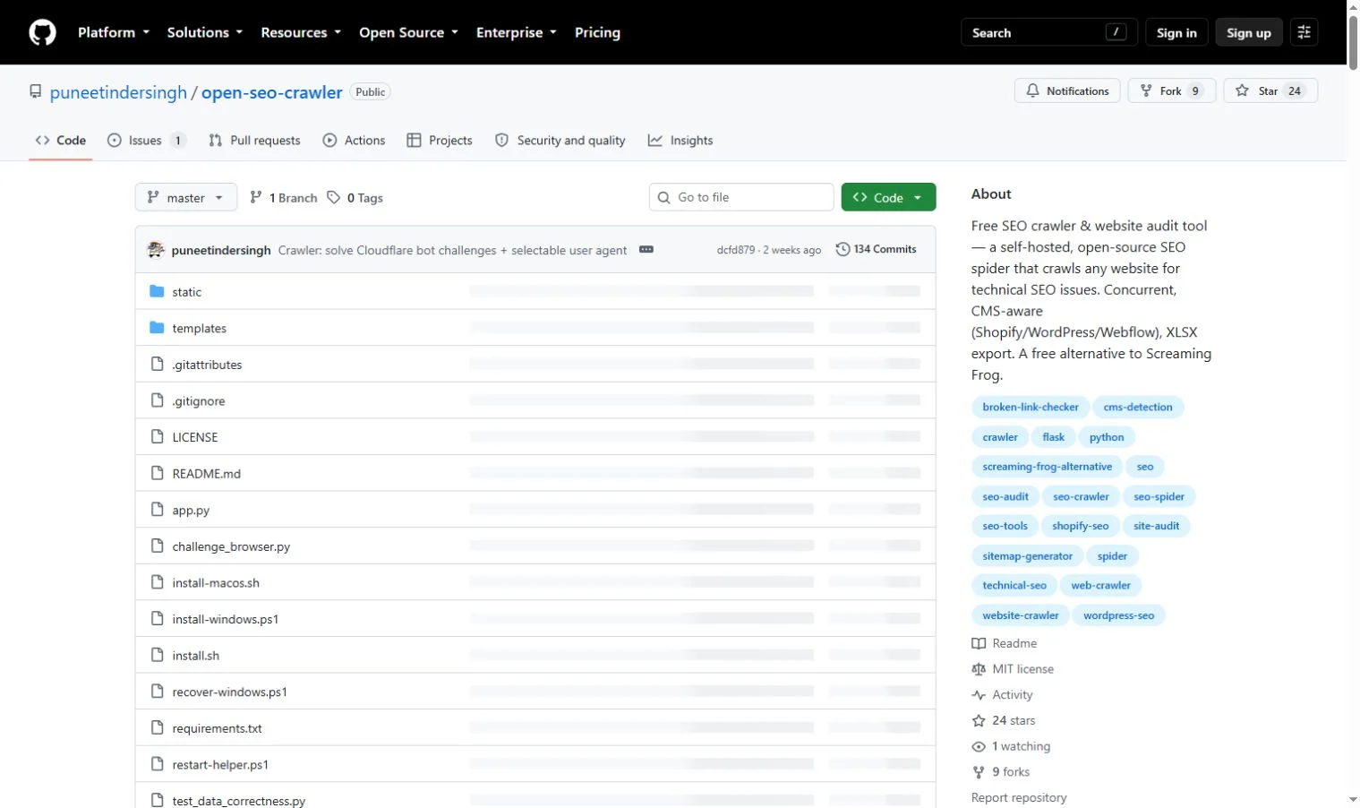
Task: Open the GitHub home logo
Action: [x=42, y=32]
